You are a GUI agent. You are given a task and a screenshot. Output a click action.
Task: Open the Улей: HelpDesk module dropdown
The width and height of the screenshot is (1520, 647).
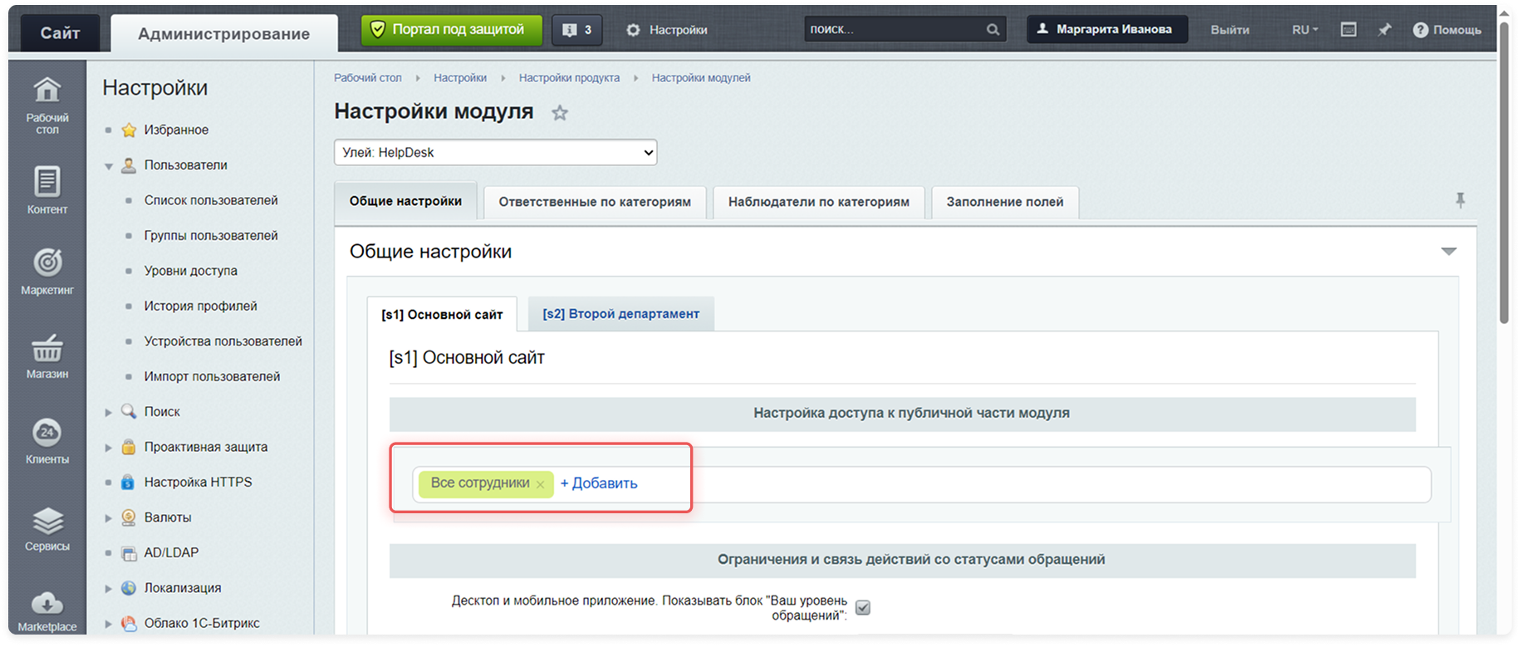(496, 152)
